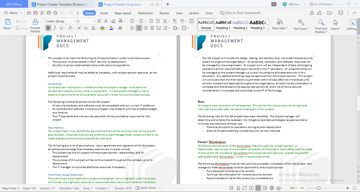Click the Click to find commands search box
360x192 pixels.
click(x=240, y=13)
